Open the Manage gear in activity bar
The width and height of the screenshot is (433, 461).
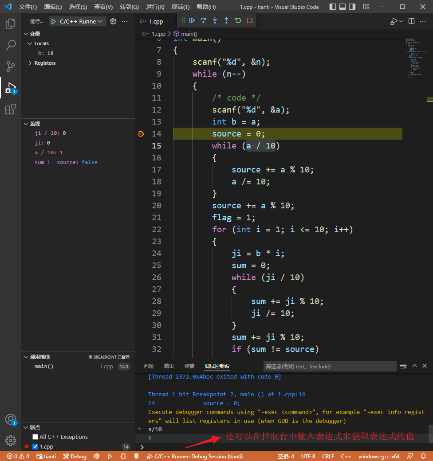[11, 441]
